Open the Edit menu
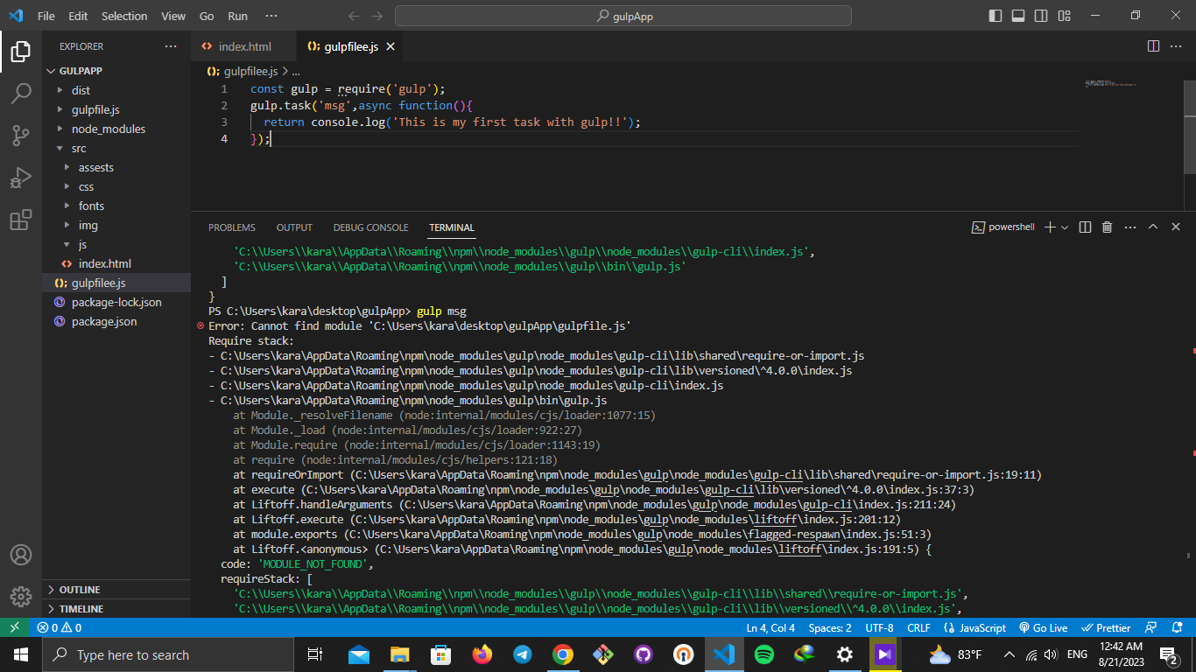This screenshot has height=672, width=1196. (78, 16)
